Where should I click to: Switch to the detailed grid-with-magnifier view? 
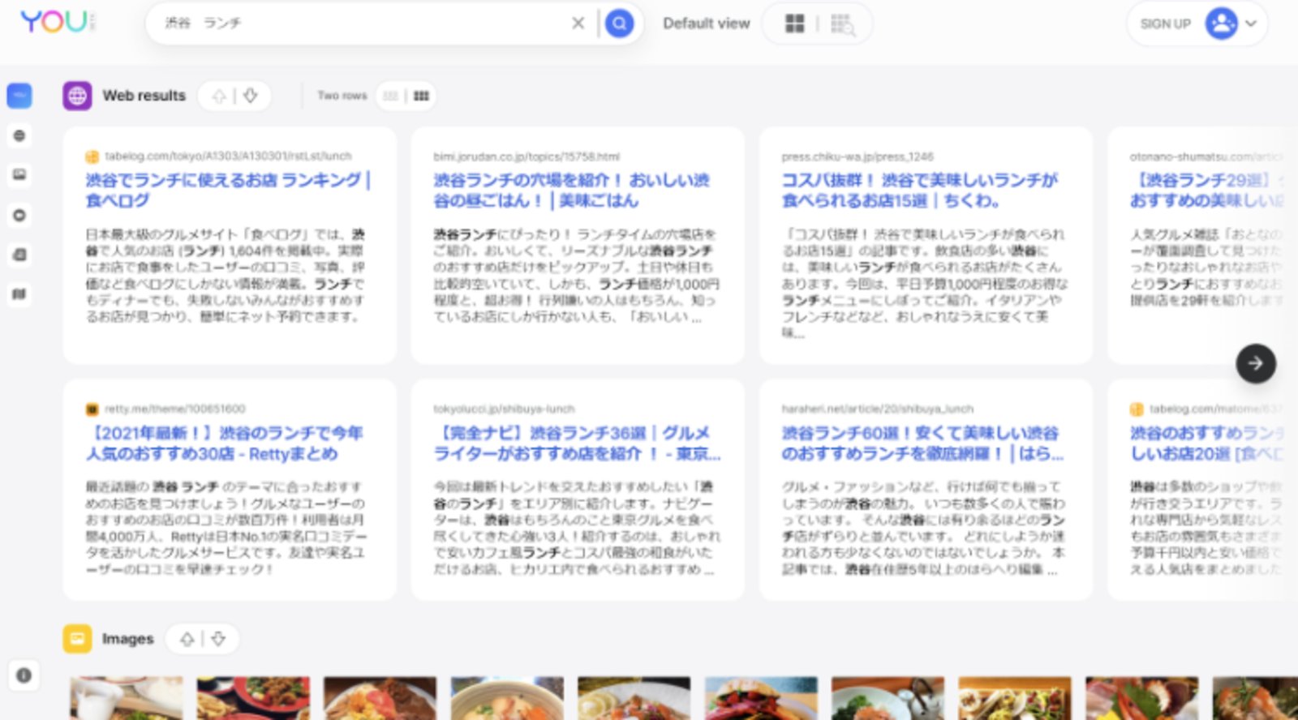pos(843,24)
